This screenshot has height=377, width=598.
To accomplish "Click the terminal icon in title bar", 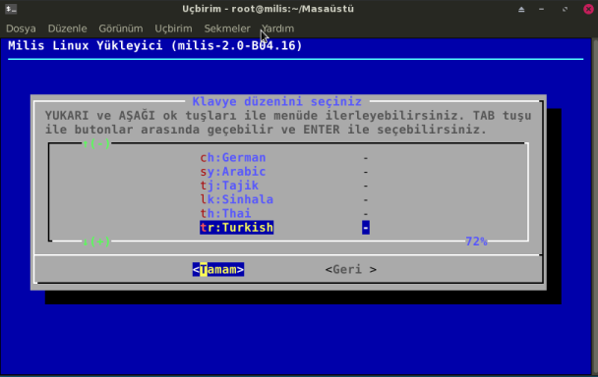I will click(11, 9).
